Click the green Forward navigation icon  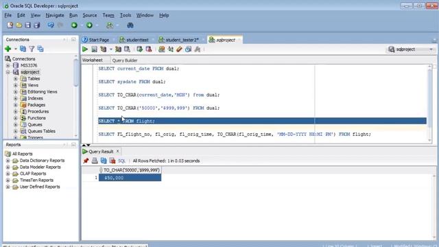(x=89, y=25)
